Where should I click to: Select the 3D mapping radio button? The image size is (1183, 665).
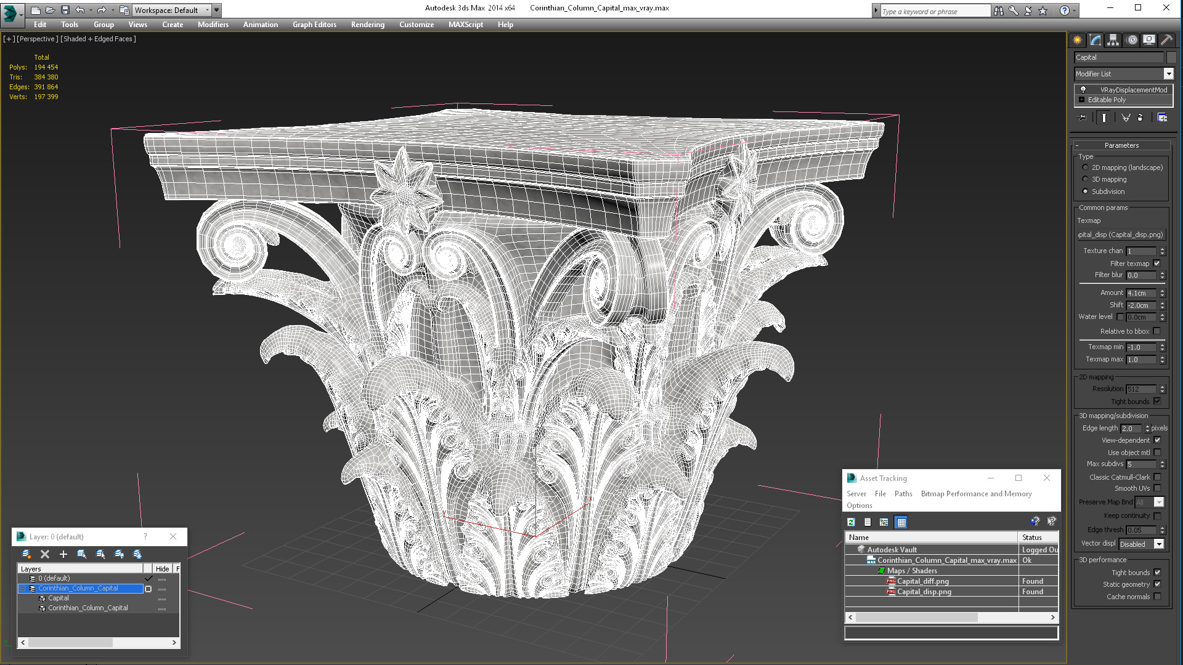coord(1085,179)
